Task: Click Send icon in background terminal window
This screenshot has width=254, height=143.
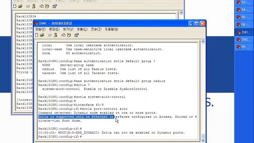Action: click(x=41, y=6)
